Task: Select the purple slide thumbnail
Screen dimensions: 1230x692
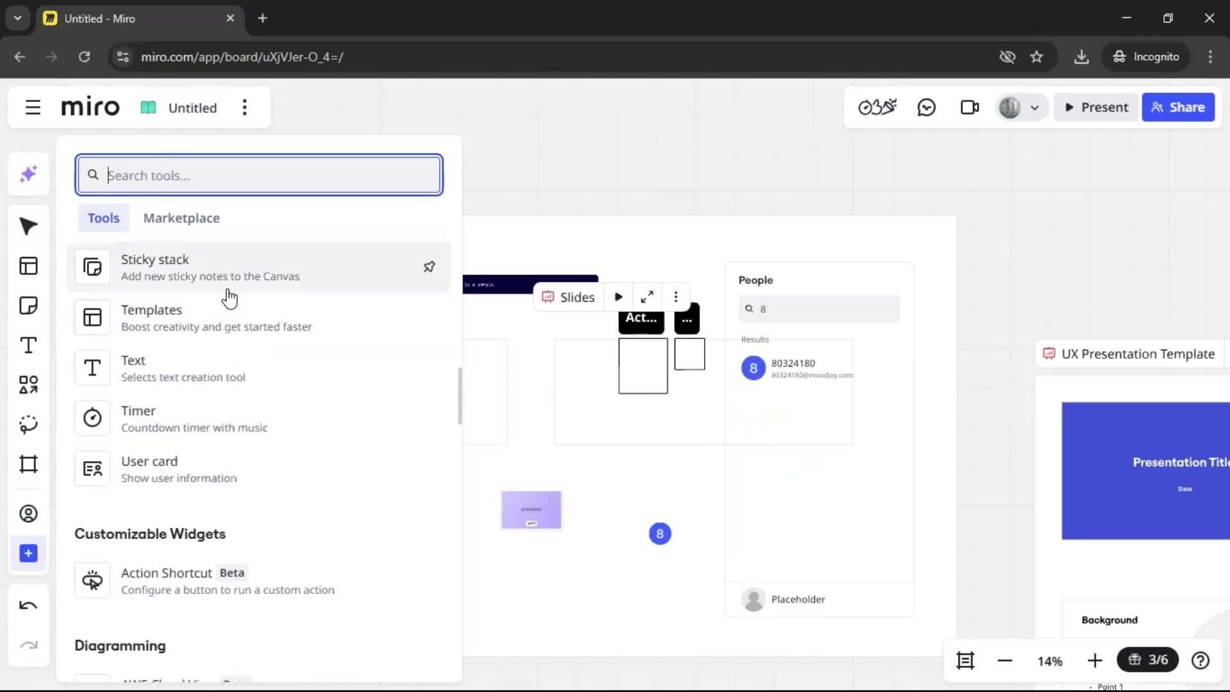Action: click(531, 510)
